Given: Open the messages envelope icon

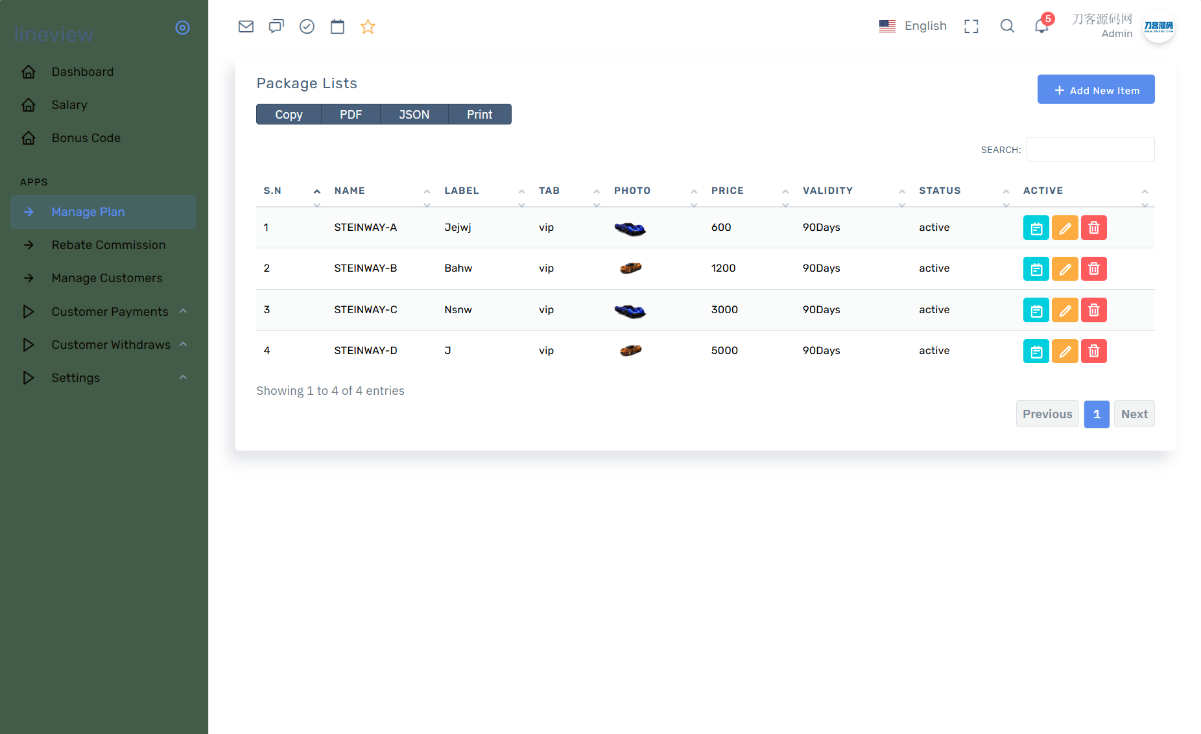Looking at the screenshot, I should tap(246, 27).
